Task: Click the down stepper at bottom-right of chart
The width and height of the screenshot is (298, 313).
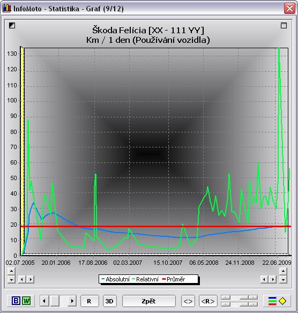Action: [x=283, y=279]
